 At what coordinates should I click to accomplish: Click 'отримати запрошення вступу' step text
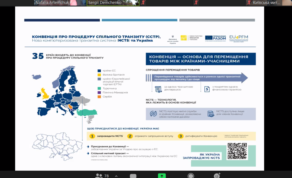pyautogui.click(x=154, y=136)
